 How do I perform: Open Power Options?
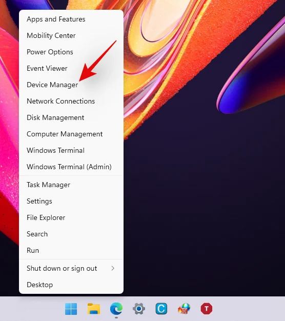pyautogui.click(x=71, y=52)
